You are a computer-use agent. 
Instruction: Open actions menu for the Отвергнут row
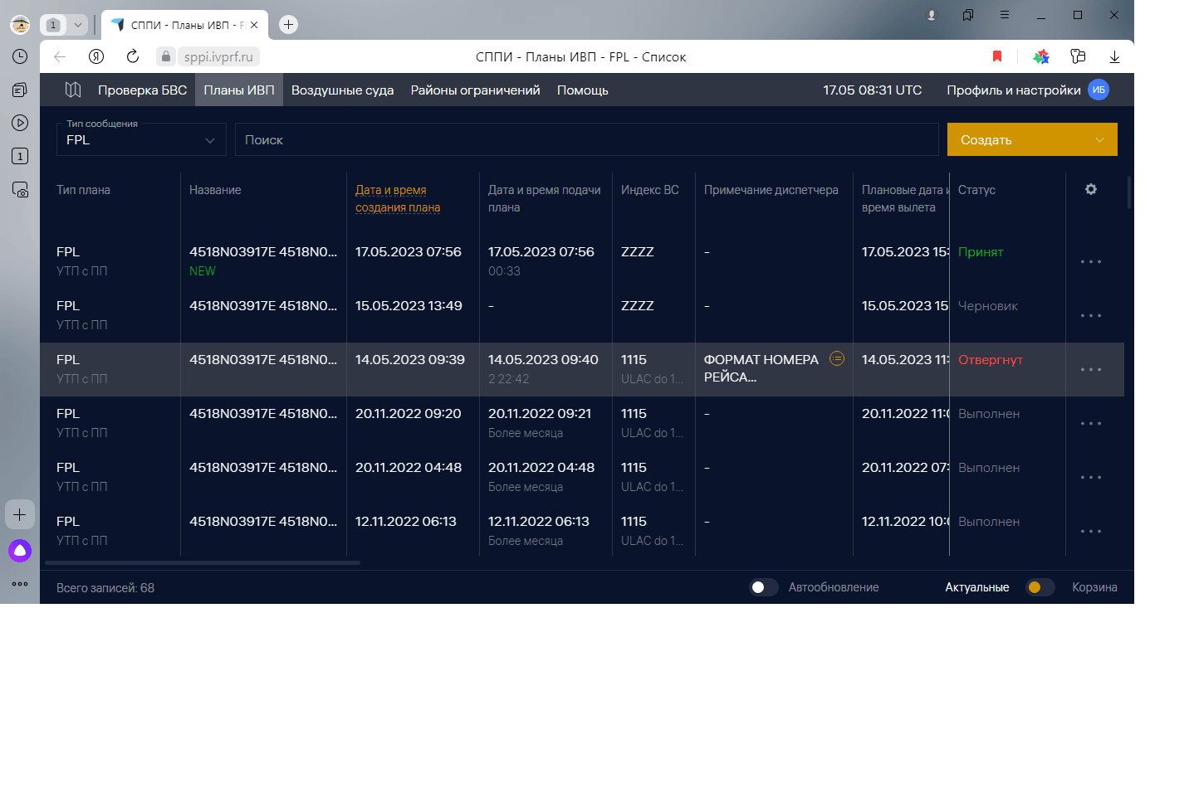click(1090, 370)
